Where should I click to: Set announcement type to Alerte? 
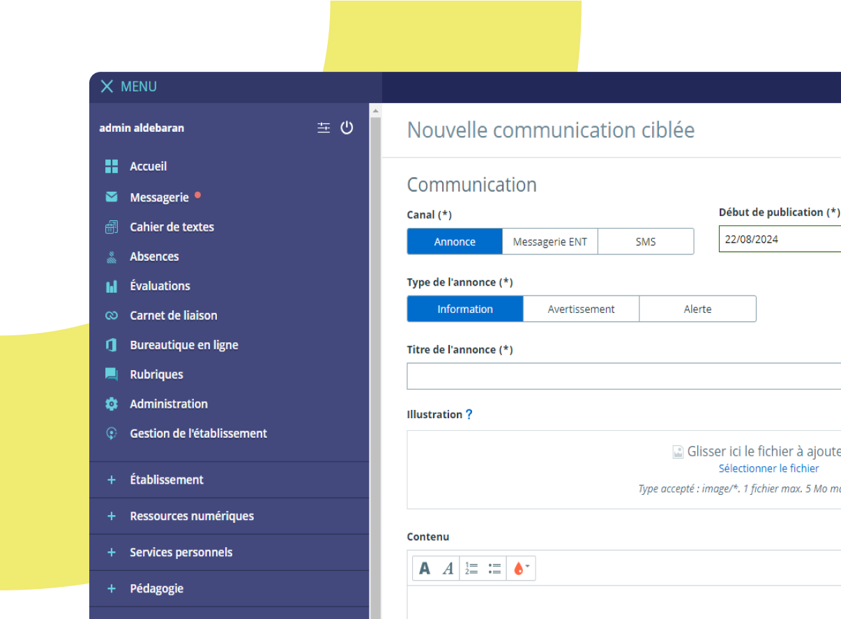pyautogui.click(x=697, y=309)
